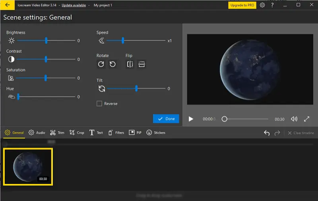The width and height of the screenshot is (318, 201).
Task: Click the Saturation icon
Action: point(11,78)
